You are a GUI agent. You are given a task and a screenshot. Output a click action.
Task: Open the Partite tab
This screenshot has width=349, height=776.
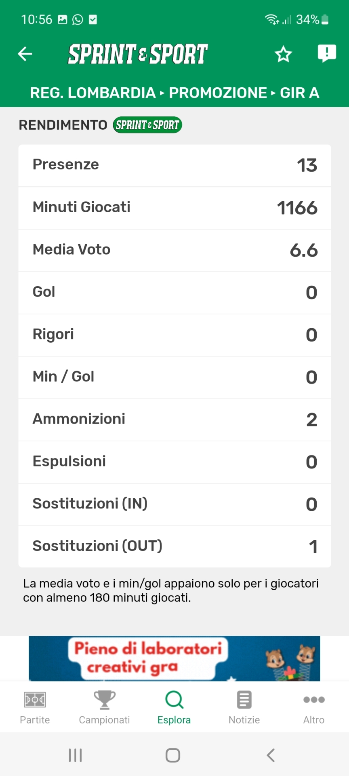point(35,707)
